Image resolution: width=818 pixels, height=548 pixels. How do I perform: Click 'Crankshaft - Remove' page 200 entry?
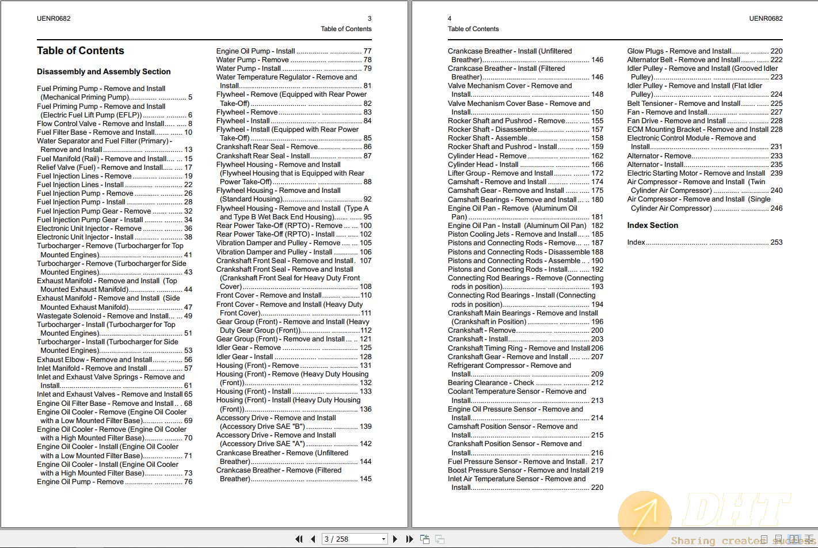(x=526, y=330)
